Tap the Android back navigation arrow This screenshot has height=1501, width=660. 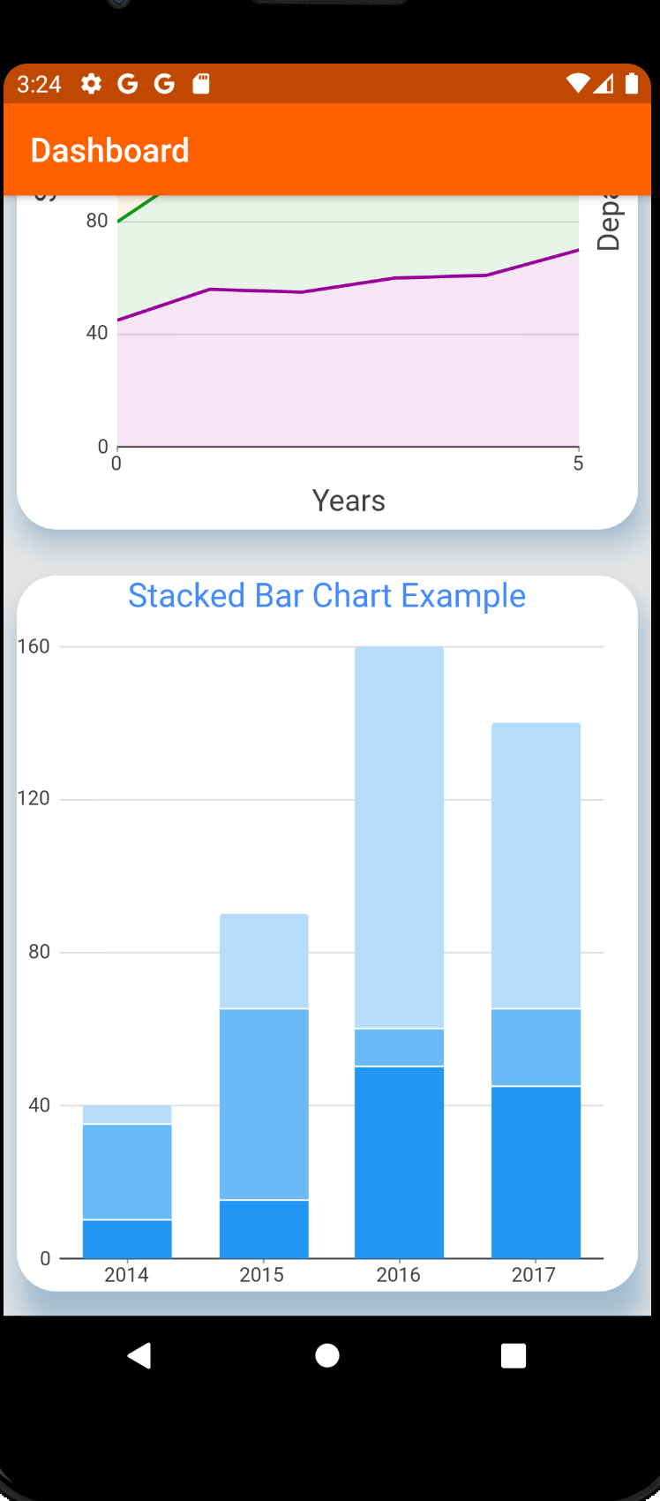[x=139, y=1355]
